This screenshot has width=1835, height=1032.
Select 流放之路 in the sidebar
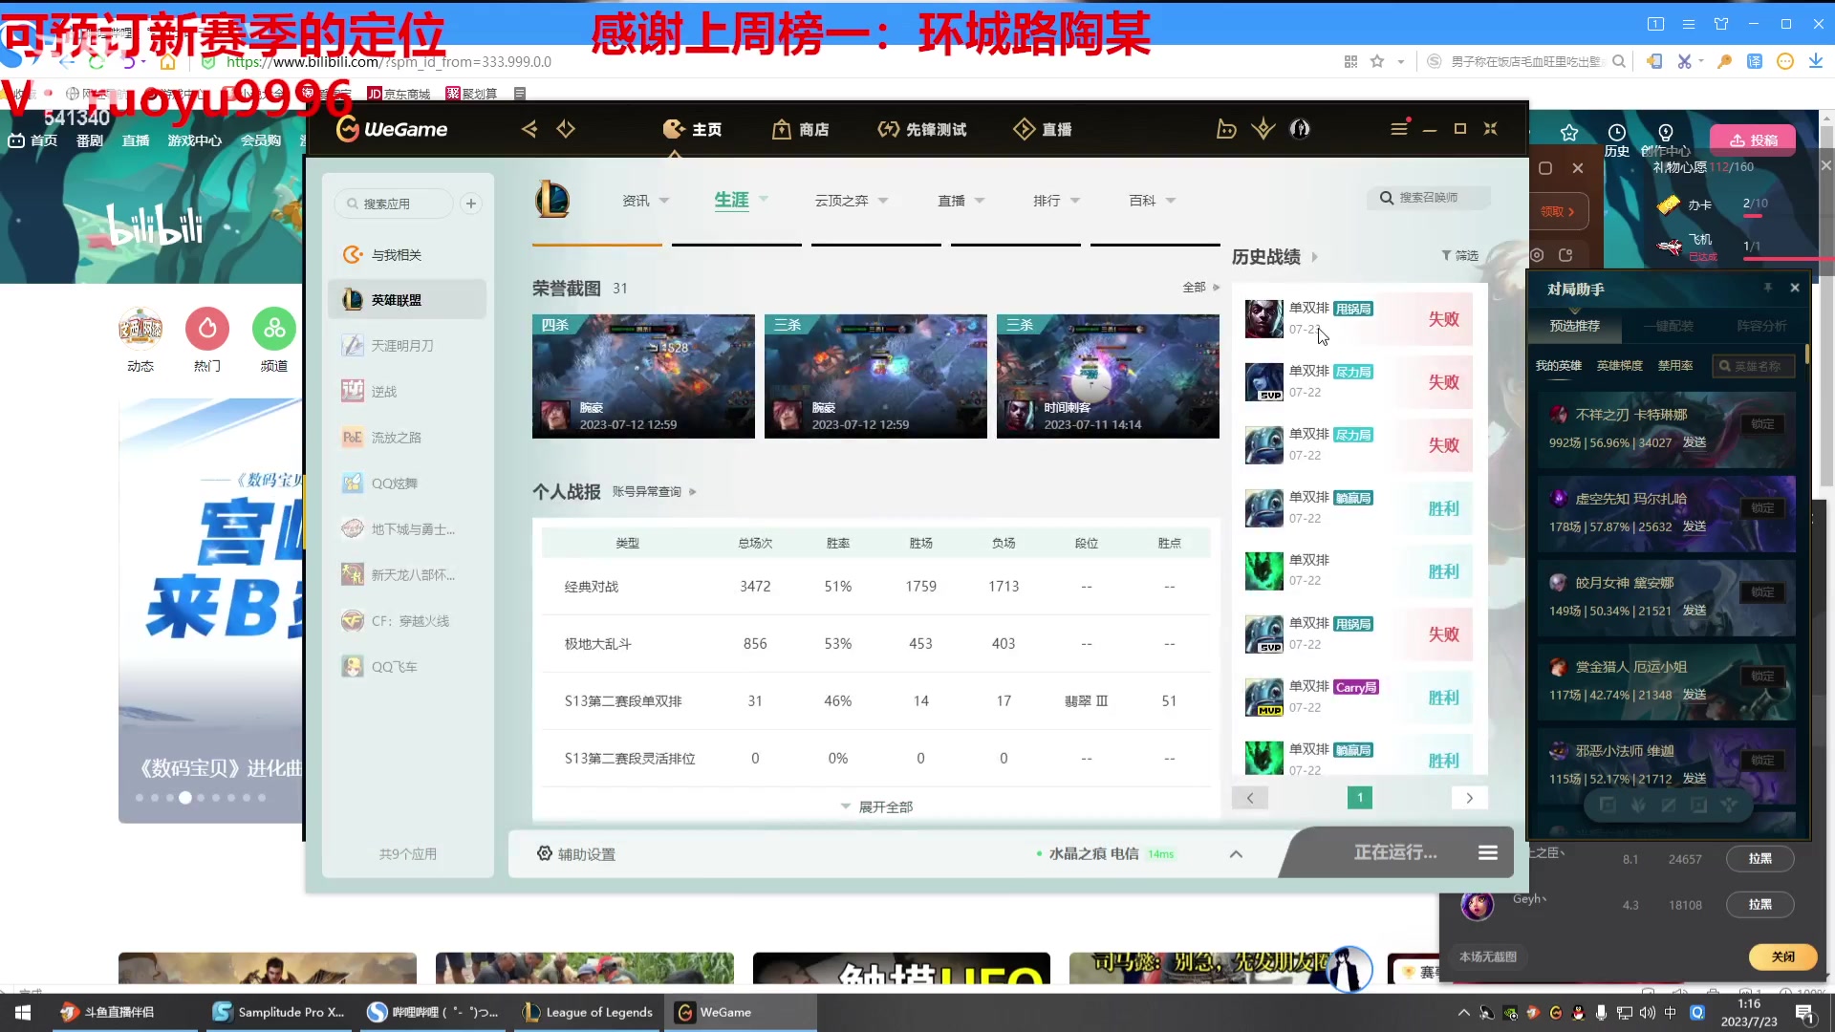(407, 438)
